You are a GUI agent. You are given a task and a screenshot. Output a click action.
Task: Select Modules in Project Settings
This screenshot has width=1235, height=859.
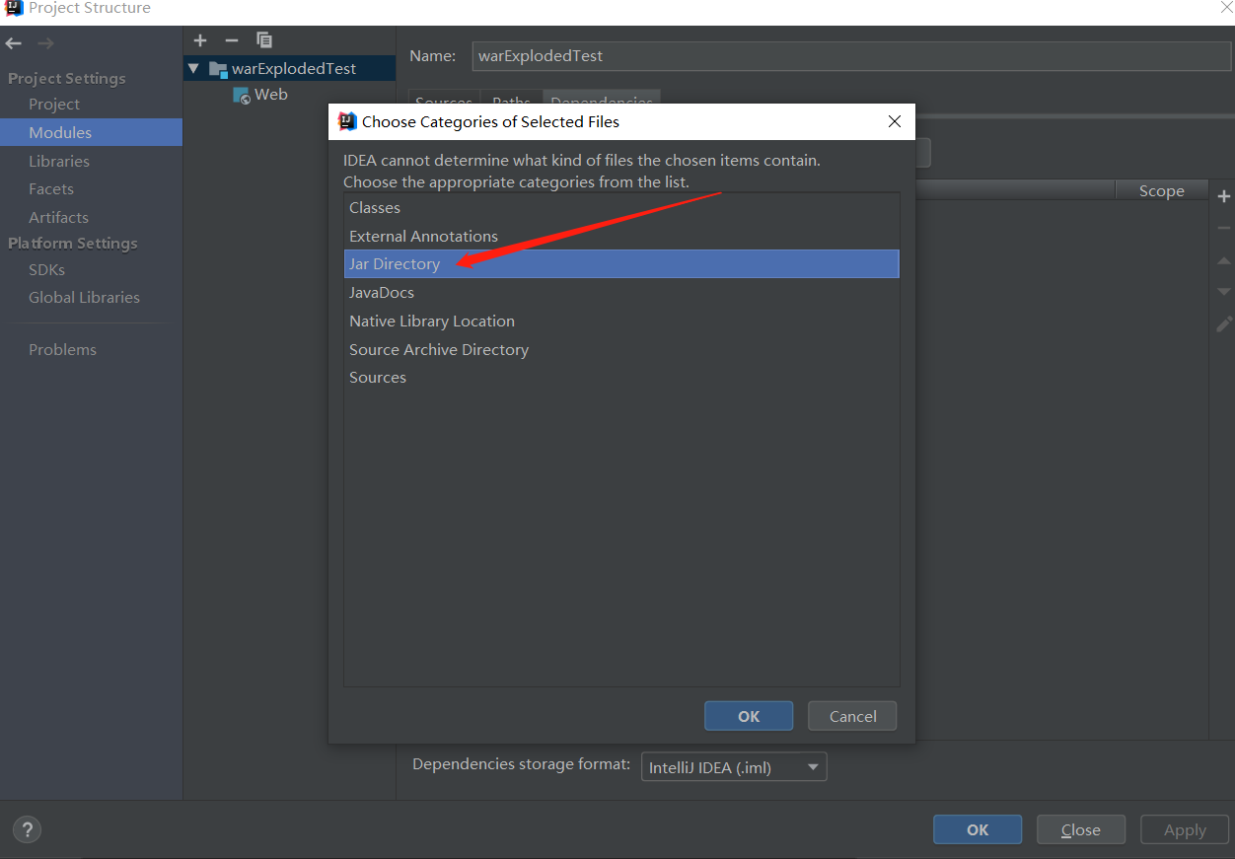tap(91, 132)
